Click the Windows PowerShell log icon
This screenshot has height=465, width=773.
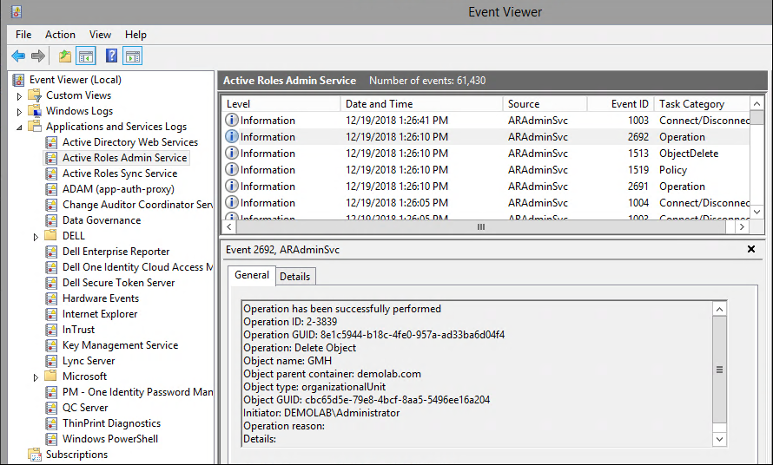click(x=51, y=439)
